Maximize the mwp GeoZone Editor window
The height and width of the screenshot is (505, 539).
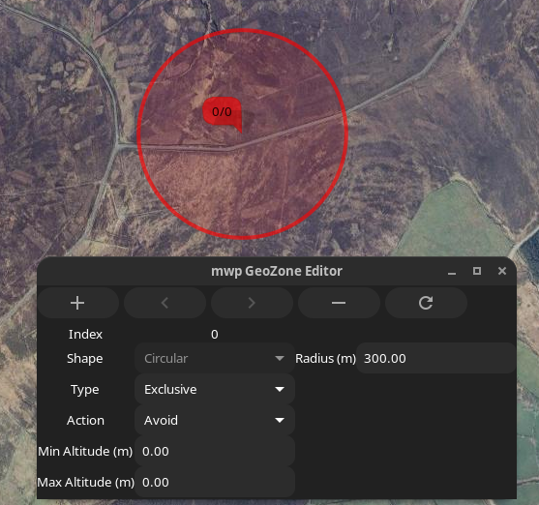click(477, 271)
